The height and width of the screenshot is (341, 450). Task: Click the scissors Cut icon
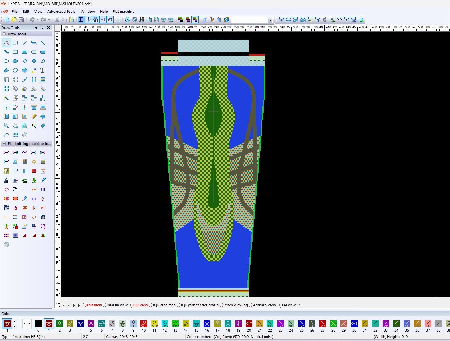(x=57, y=20)
